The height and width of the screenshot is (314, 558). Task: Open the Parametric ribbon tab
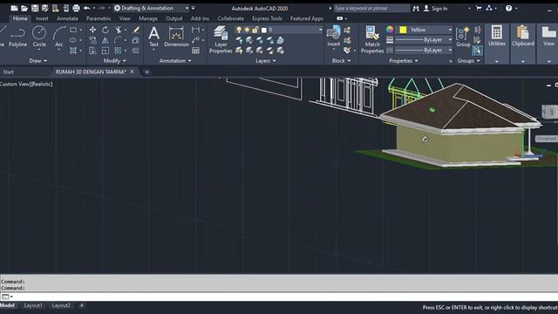pos(99,18)
